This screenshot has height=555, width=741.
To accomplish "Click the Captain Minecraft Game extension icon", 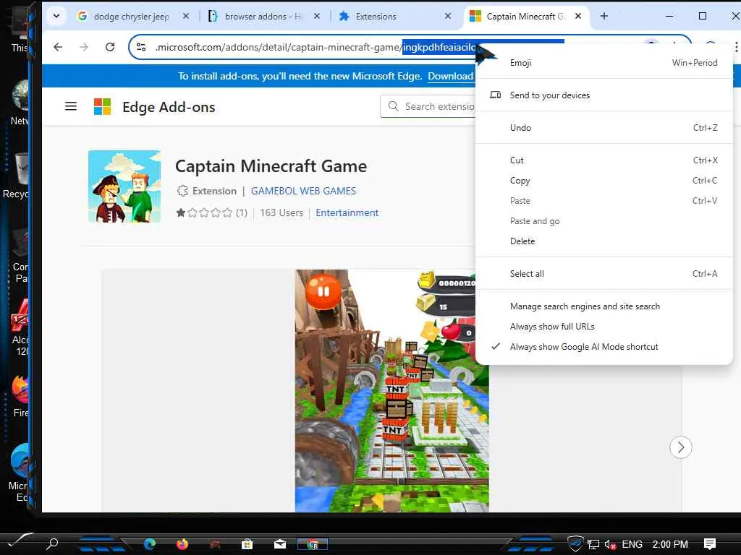I will [x=124, y=186].
